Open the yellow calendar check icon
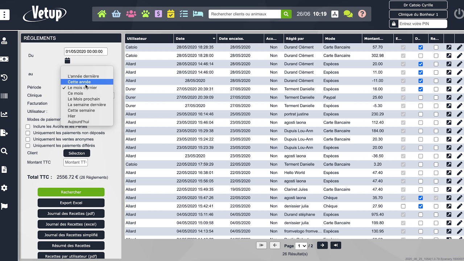Screen dimensions: 464x261 pyautogui.click(x=171, y=14)
